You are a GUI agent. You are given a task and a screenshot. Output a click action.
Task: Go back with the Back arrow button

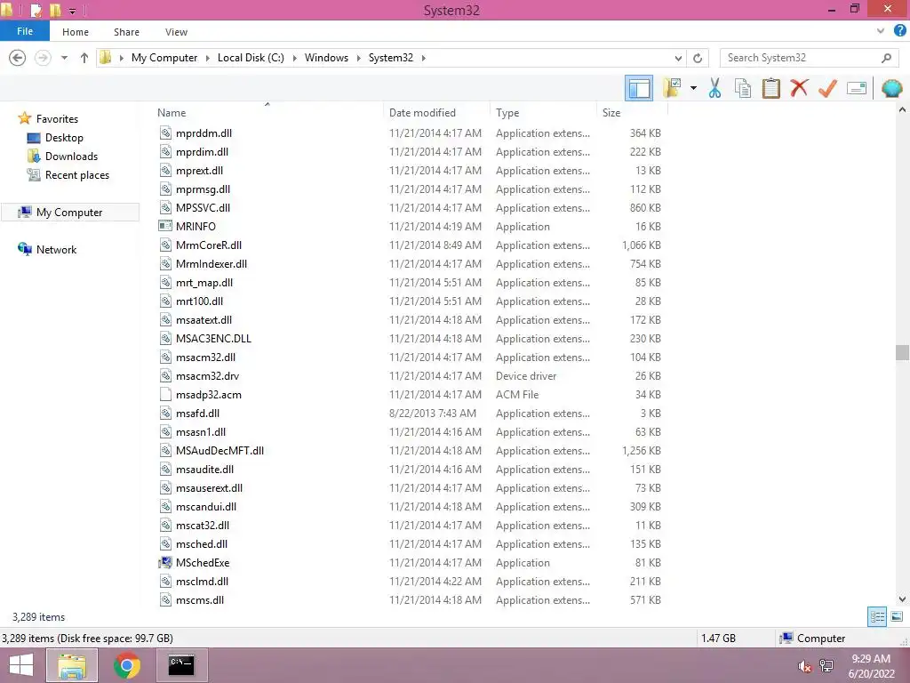(18, 58)
